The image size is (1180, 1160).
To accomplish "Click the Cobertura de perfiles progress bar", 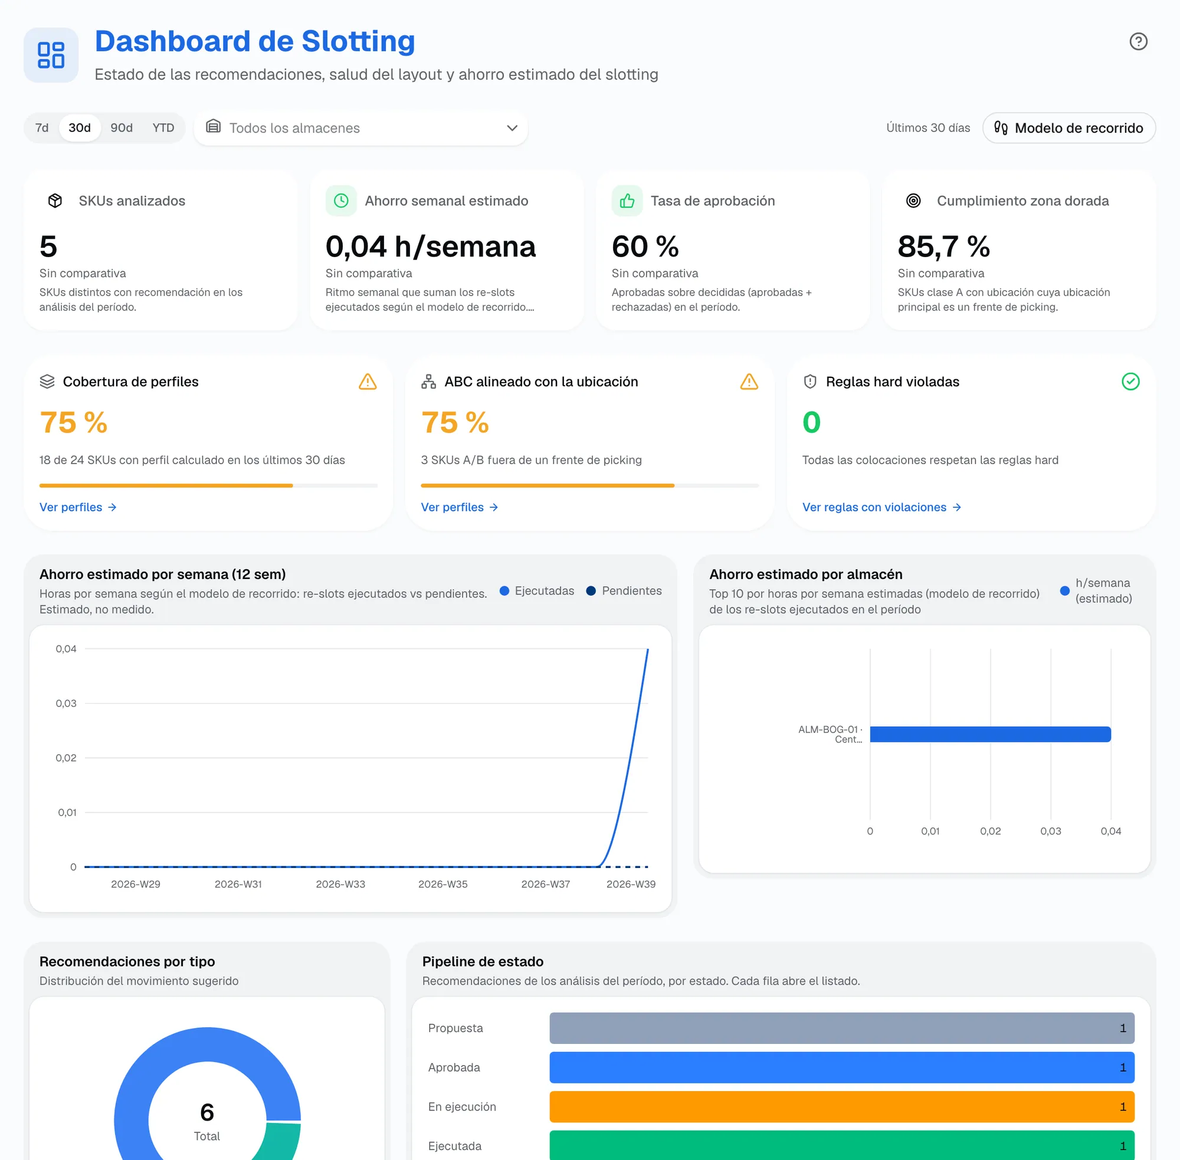I will coord(208,485).
